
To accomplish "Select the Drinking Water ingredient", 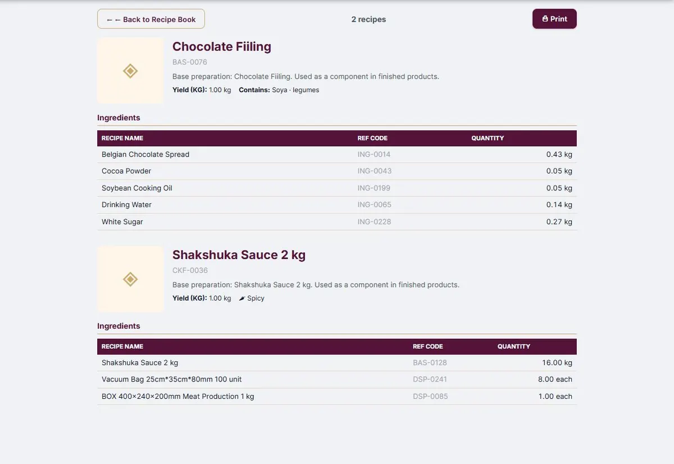I will [x=126, y=204].
